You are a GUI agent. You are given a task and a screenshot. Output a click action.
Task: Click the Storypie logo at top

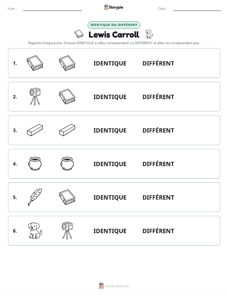tap(114, 7)
